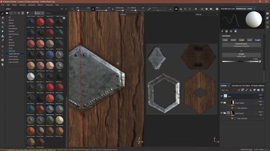Open the material properties section icon
270x151 pixels.
tap(235, 31)
